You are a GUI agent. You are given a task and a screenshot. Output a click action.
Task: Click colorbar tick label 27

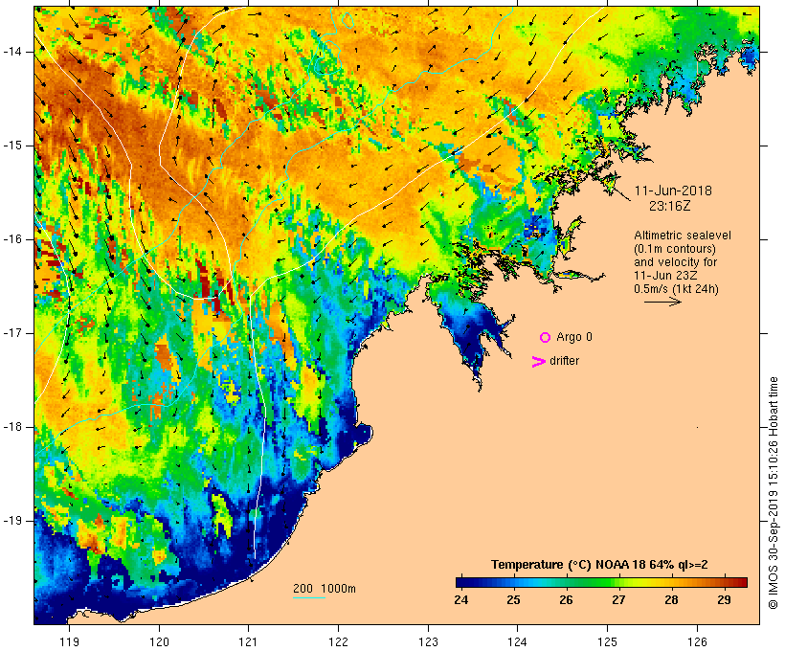point(618,600)
